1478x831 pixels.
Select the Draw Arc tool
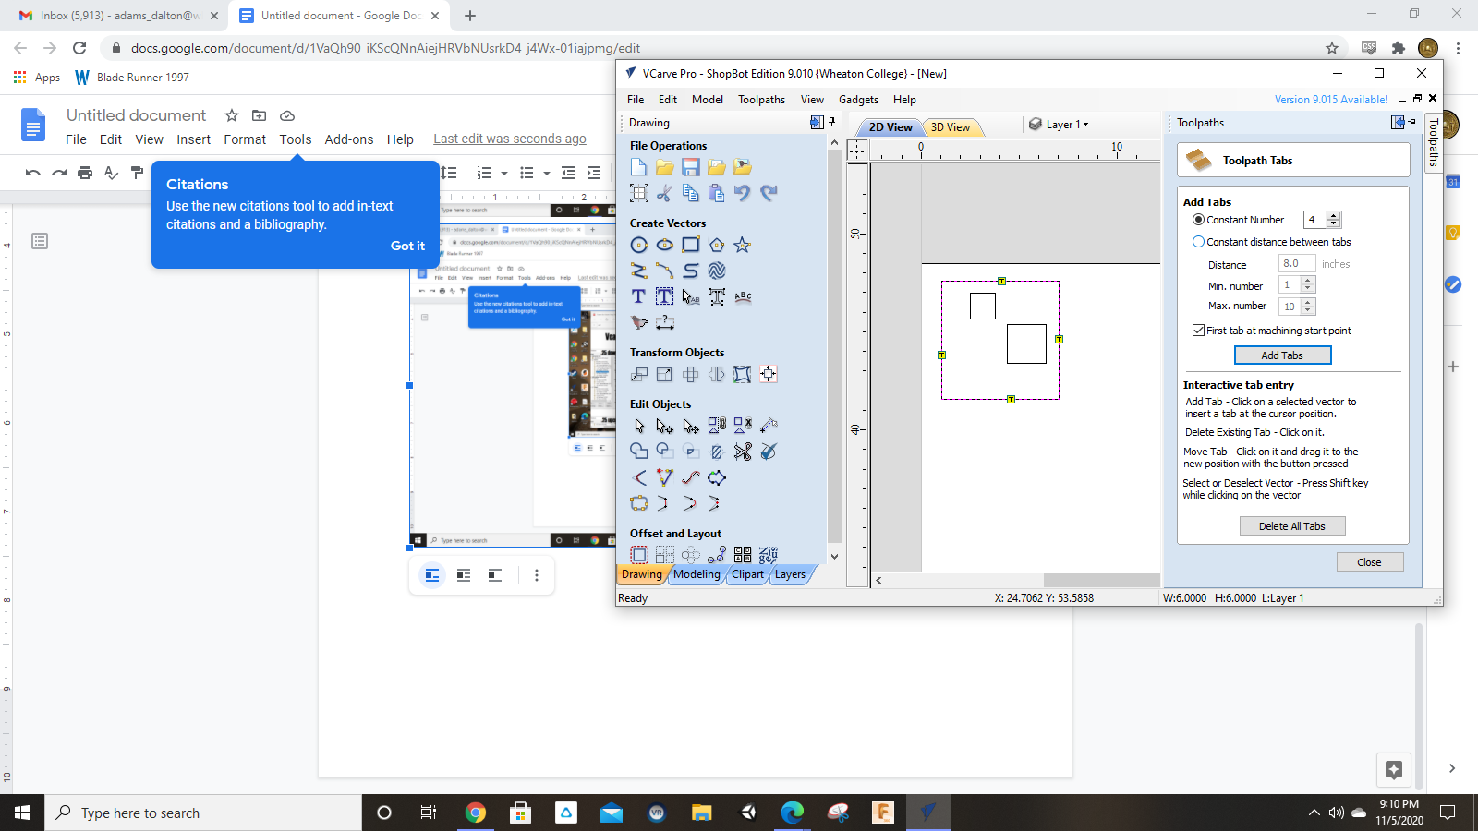tap(664, 271)
